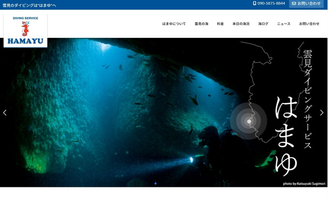The width and height of the screenshot is (328, 200).
Task: Advance to next slide with right arrow
Action: 321,113
